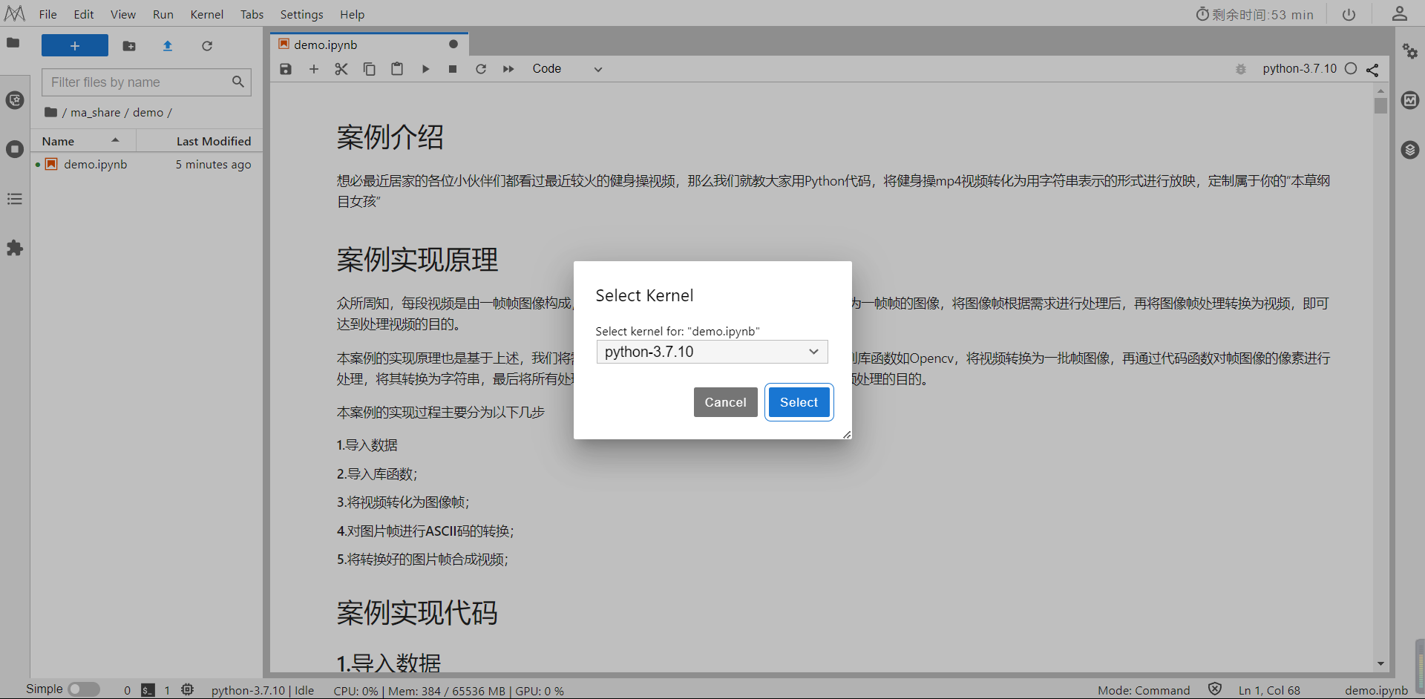Go to the ma_share breadcrumb
The image size is (1425, 699).
pos(95,113)
